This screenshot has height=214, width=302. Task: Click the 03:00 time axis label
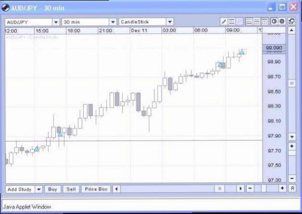coord(169,31)
